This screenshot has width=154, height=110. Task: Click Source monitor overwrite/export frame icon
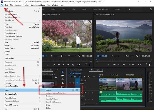[x=79, y=65]
